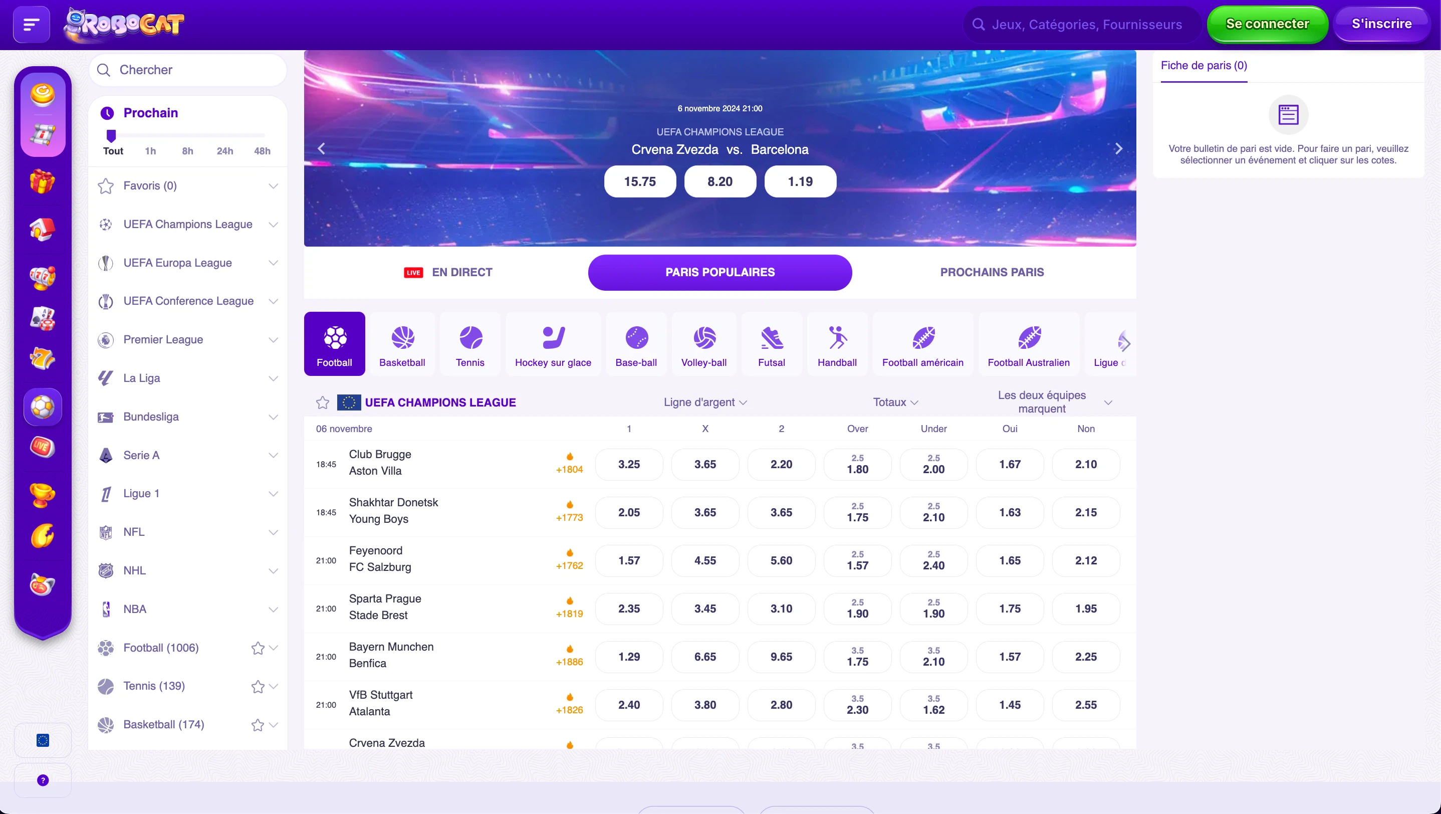Open the red house lobby icon
This screenshot has width=1441, height=814.
pos(43,229)
